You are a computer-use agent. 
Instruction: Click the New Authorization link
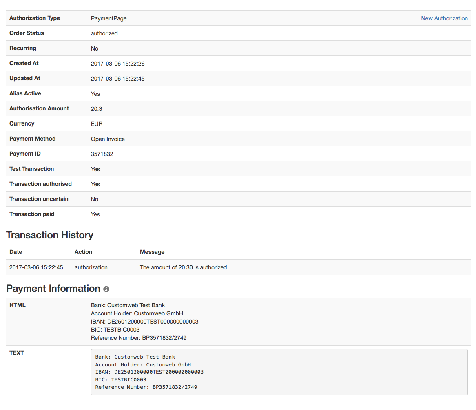pyautogui.click(x=444, y=18)
